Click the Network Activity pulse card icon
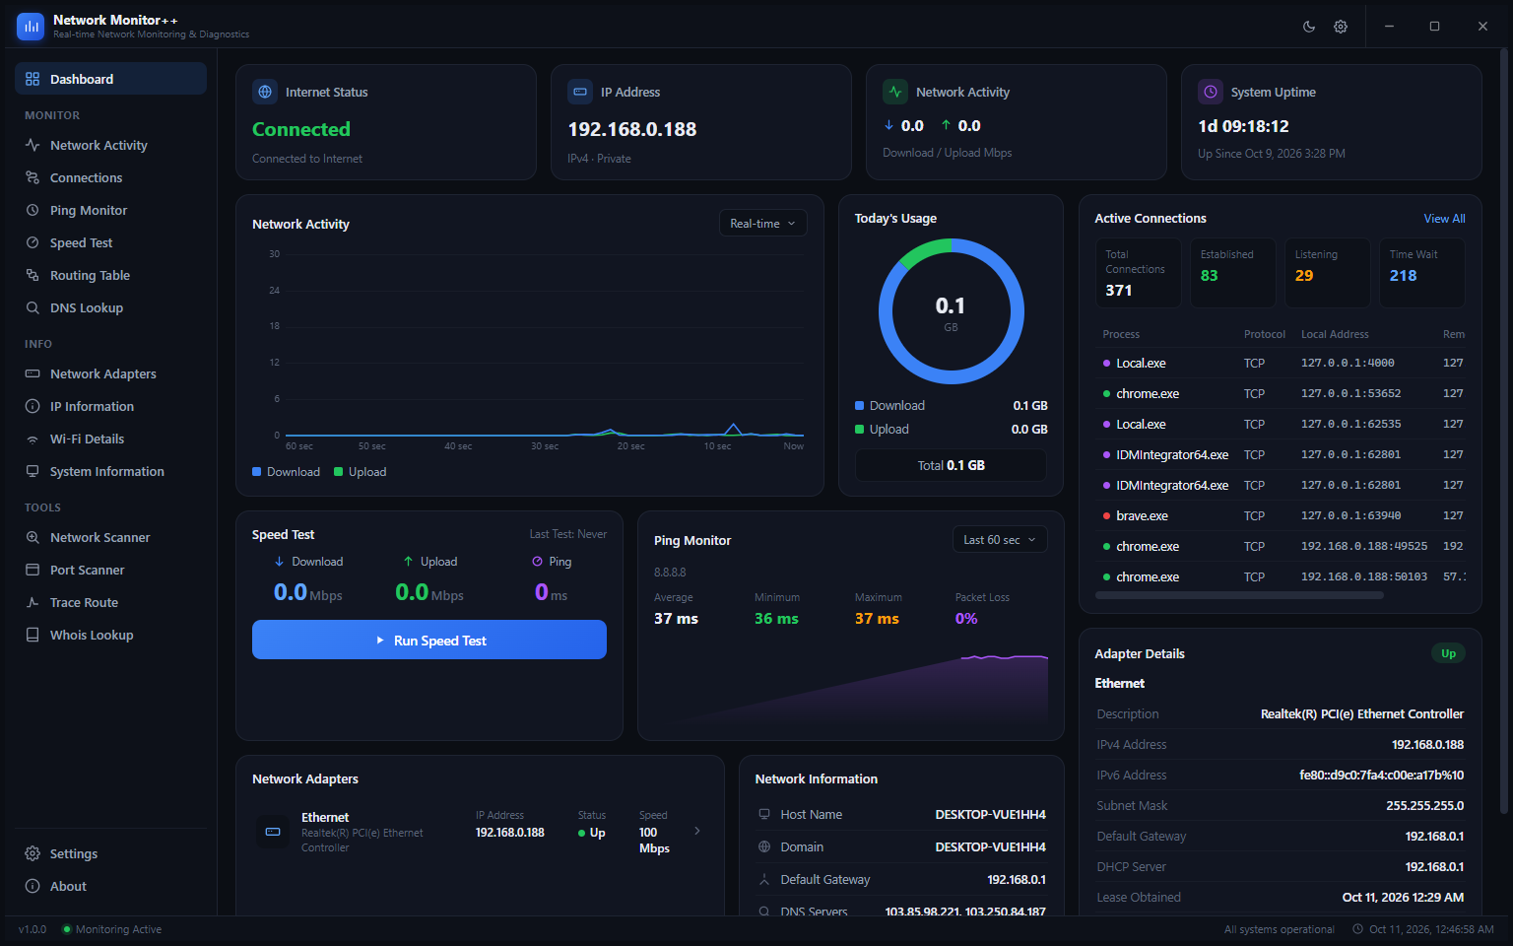Viewport: 1513px width, 946px height. (x=895, y=92)
